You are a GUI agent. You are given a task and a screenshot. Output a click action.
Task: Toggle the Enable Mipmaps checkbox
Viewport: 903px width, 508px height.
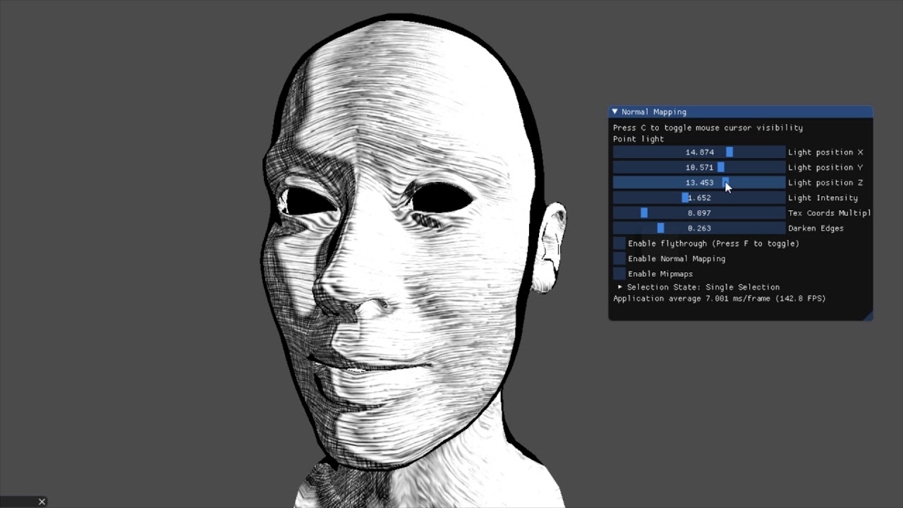[x=619, y=274]
